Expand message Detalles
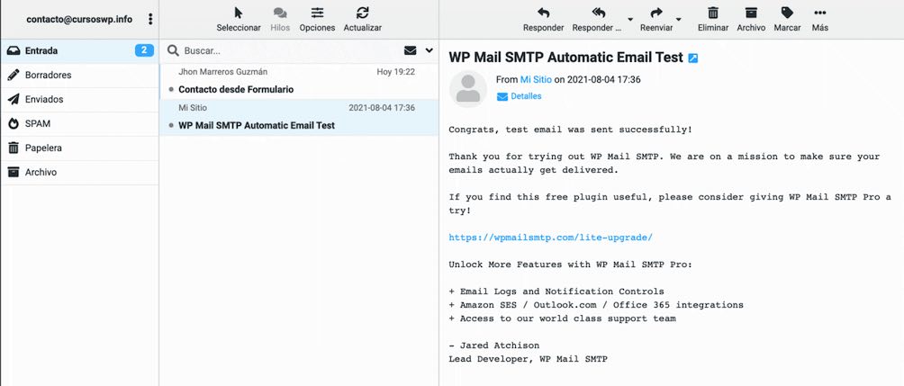Image resolution: width=904 pixels, height=386 pixels. click(x=519, y=96)
